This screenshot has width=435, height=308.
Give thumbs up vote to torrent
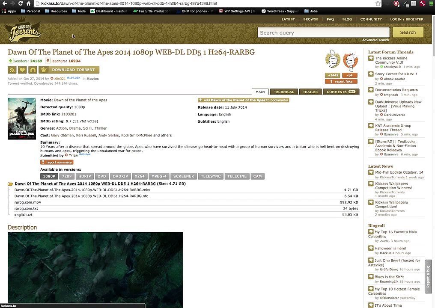click(x=333, y=59)
